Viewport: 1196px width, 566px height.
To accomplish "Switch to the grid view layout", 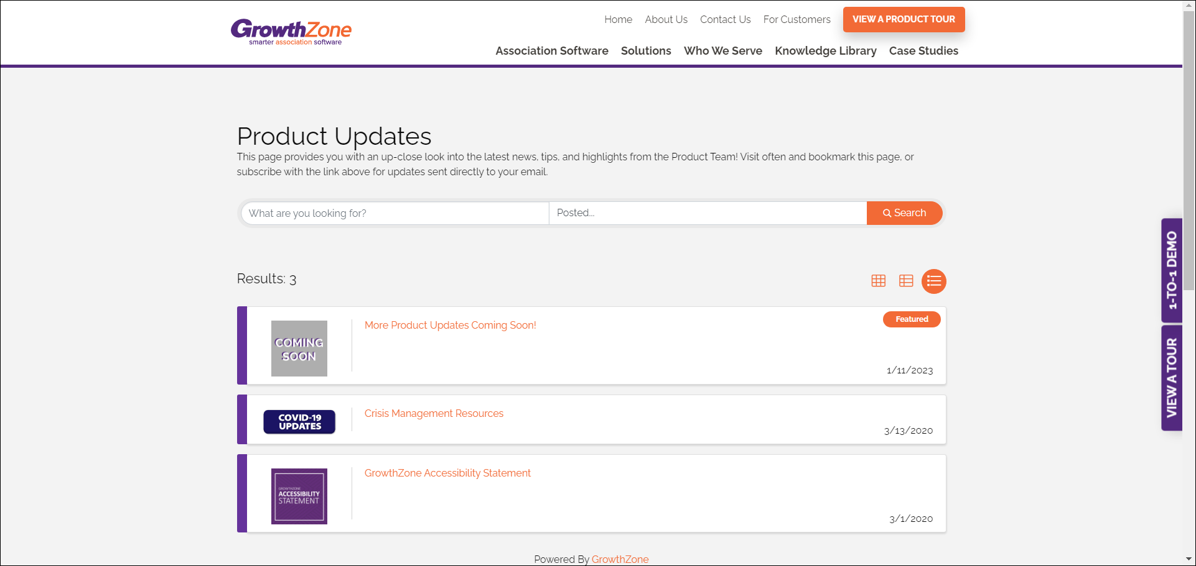I will [878, 280].
